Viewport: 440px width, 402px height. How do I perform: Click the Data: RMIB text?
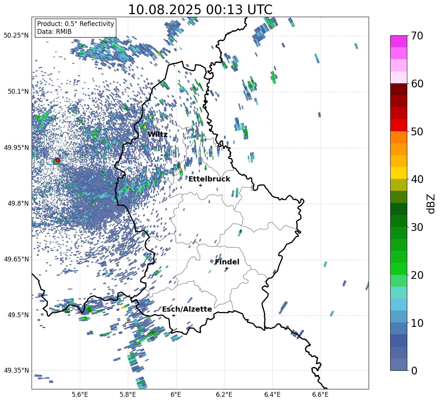click(x=54, y=32)
